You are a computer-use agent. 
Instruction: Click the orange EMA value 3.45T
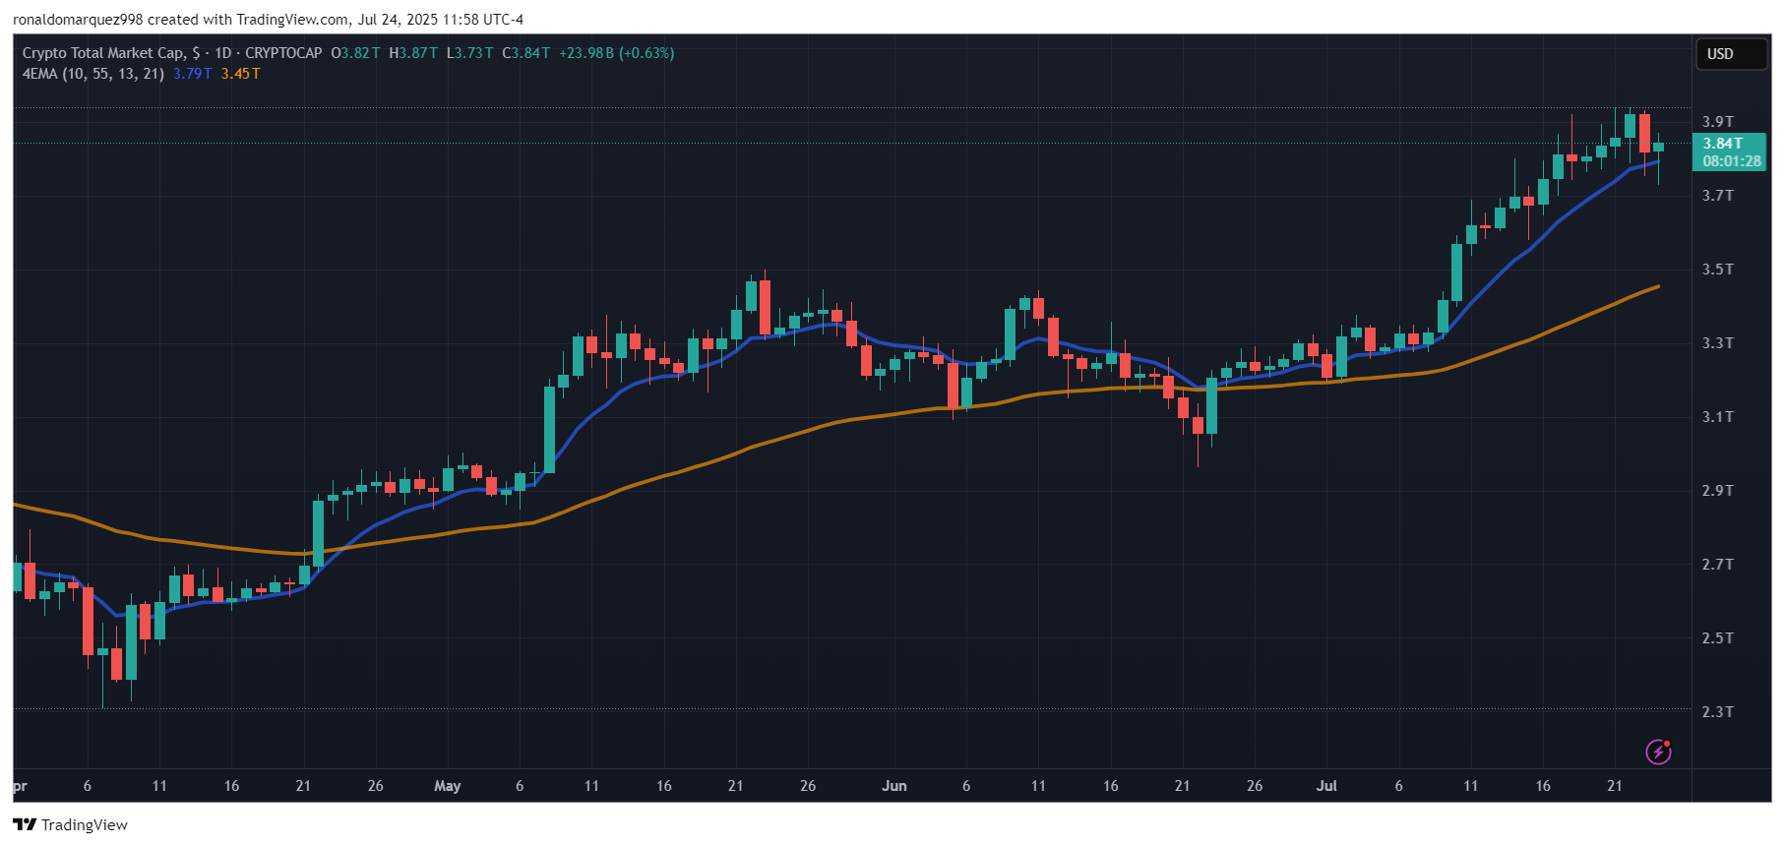[241, 74]
